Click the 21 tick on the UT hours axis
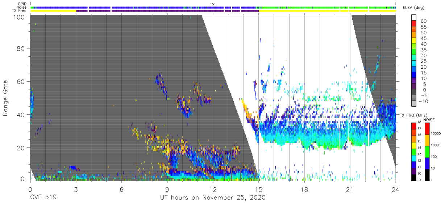 [x=350, y=189]
